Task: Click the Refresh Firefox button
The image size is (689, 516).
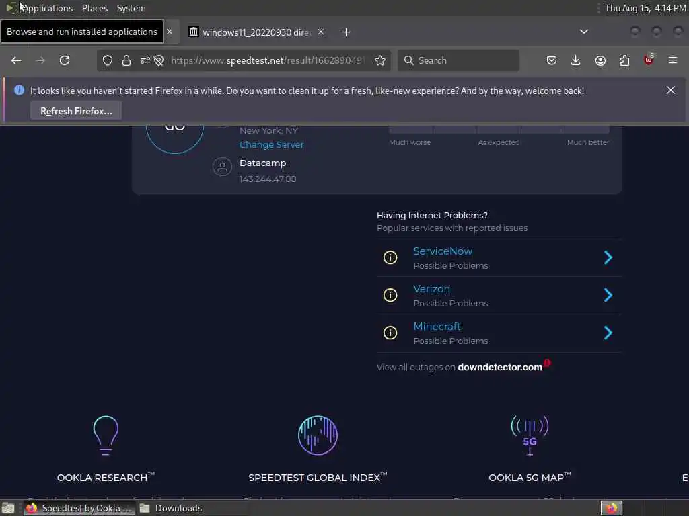Action: [x=76, y=111]
